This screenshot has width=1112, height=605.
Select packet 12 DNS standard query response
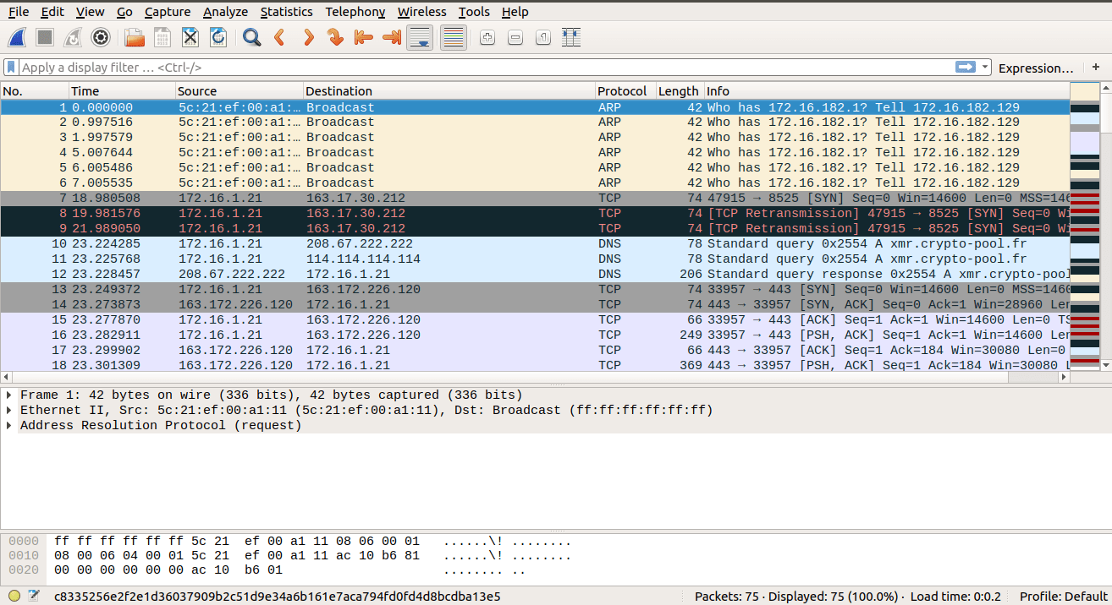tap(535, 274)
